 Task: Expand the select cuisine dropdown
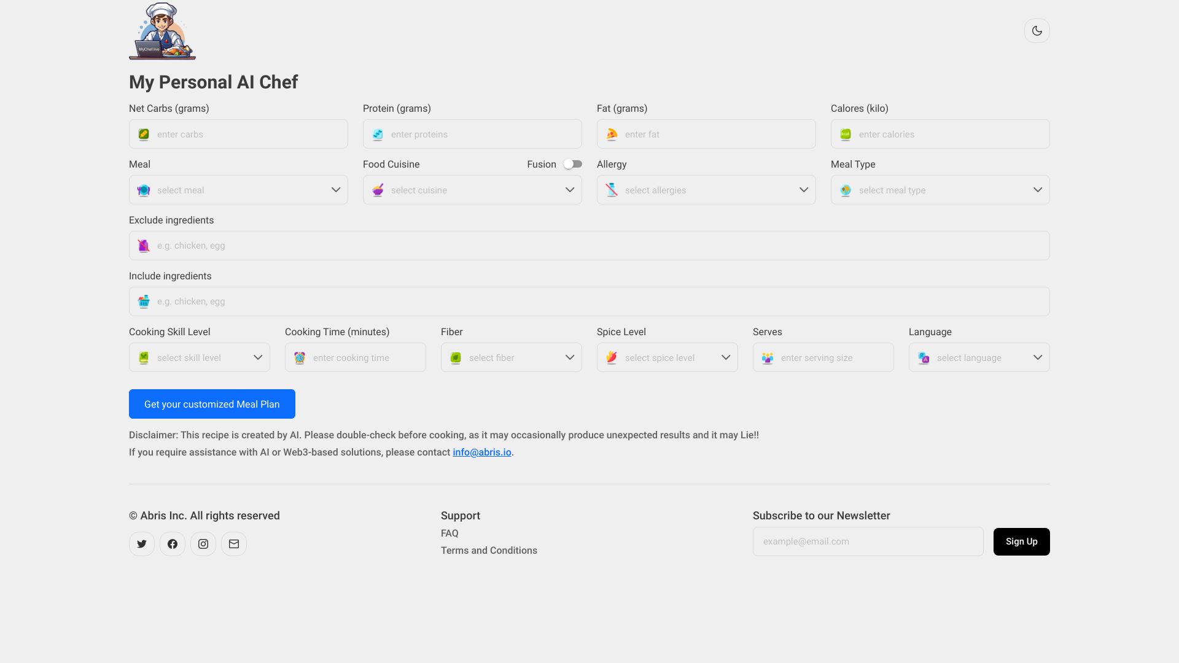pyautogui.click(x=472, y=190)
